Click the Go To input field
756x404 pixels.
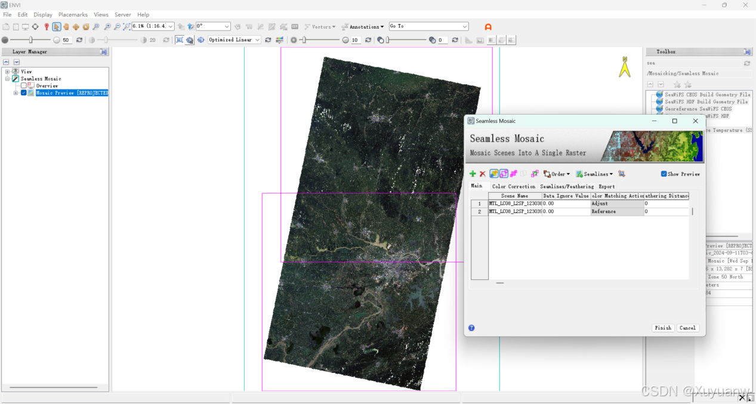425,26
